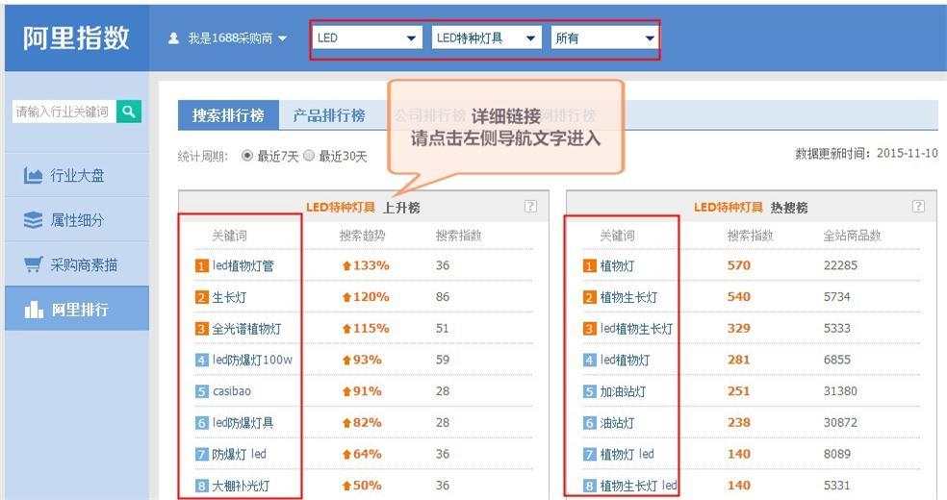Select the 最近30天 radio button
947x500 pixels.
309,156
